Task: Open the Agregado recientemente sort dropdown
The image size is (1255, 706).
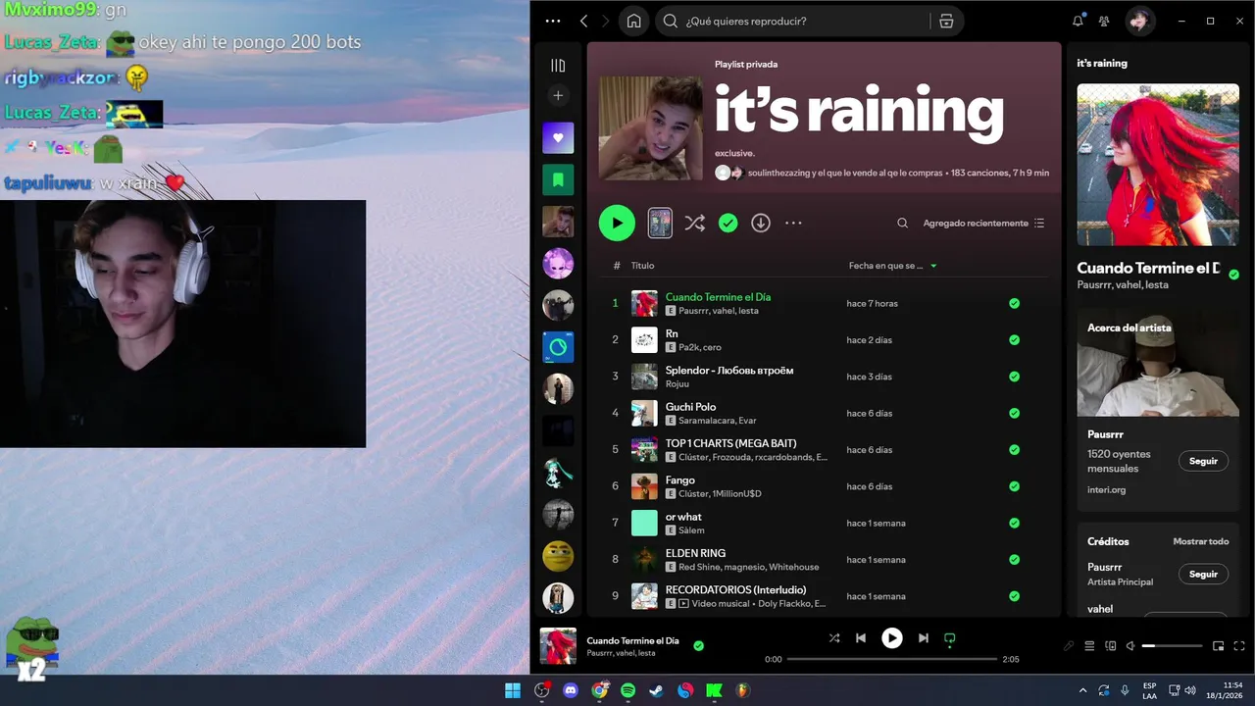Action: 983,223
